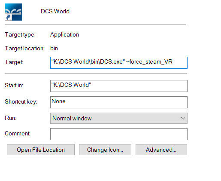Screen dimensions: 221x181
Task: Click the Shortcut key: label
Action: pos(21,101)
